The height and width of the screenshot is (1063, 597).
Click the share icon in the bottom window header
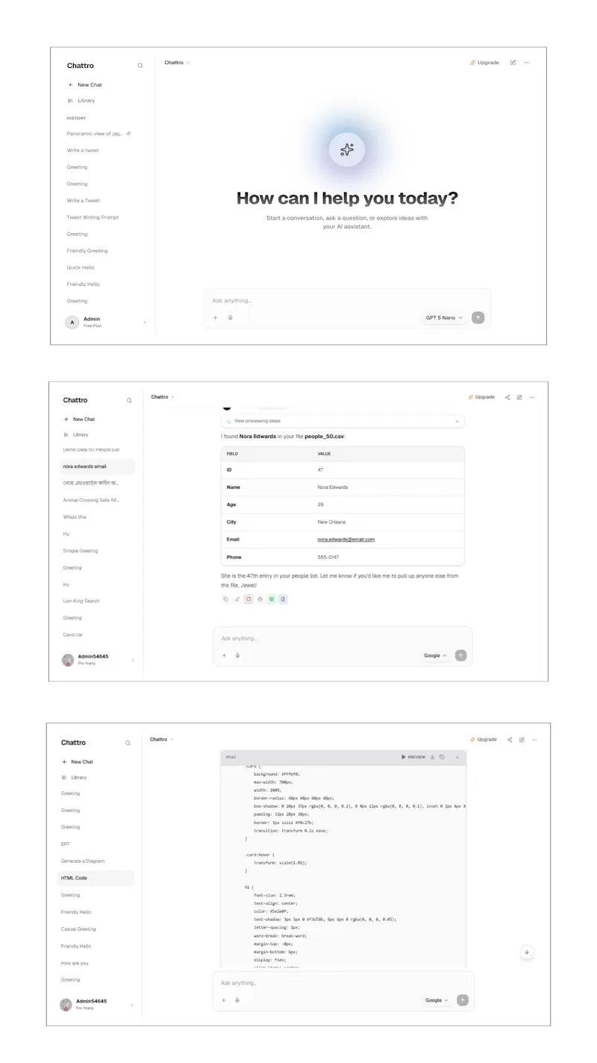coord(510,740)
